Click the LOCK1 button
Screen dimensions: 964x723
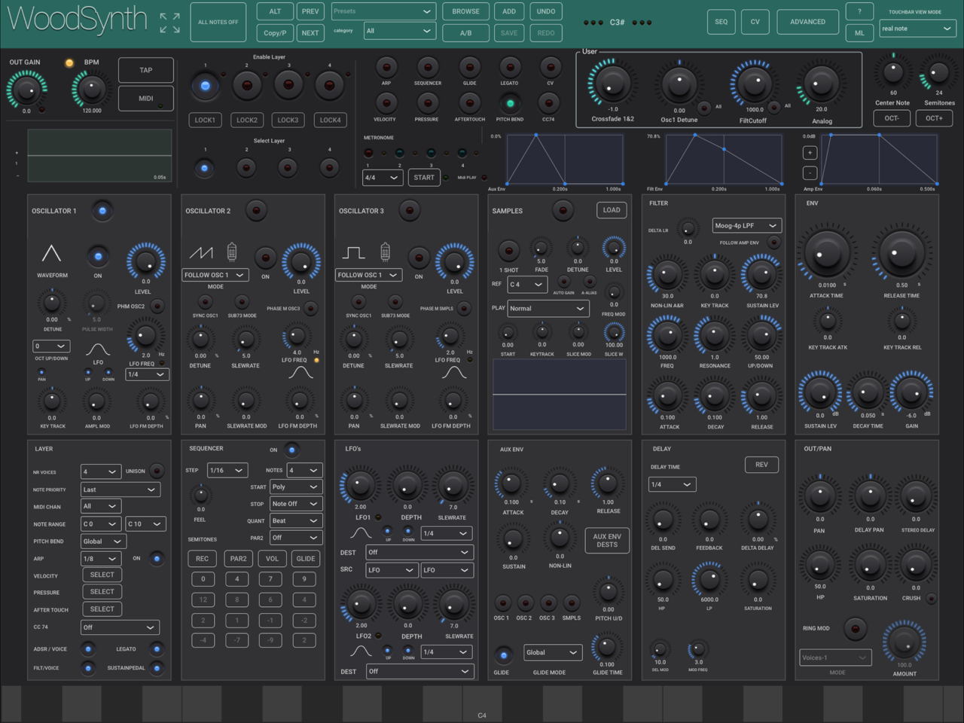pos(205,120)
